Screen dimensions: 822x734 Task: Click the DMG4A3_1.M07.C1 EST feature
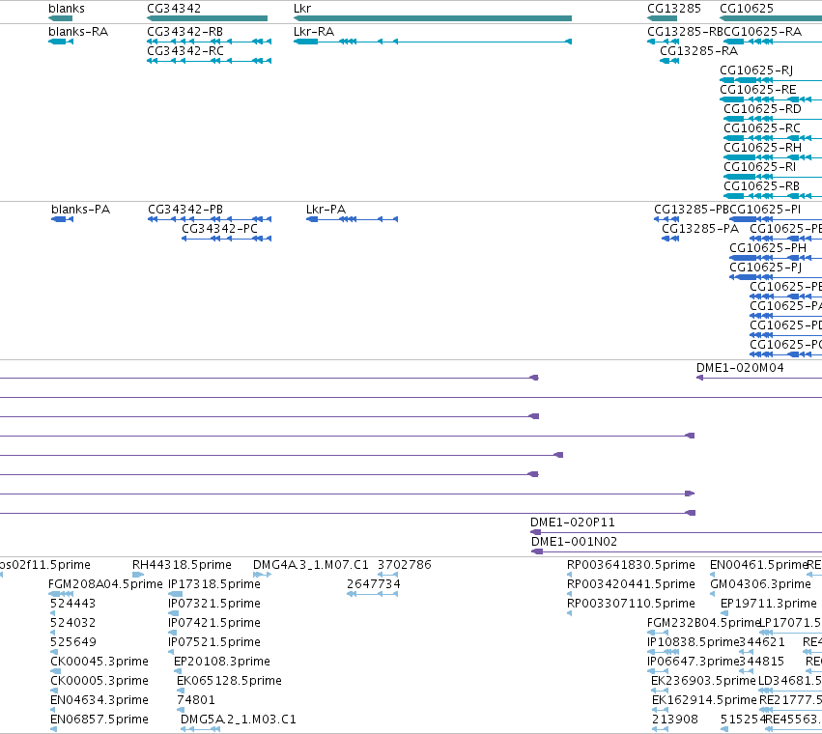[262, 575]
